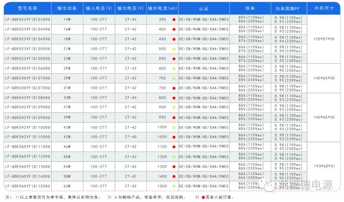Click the red dot beside 550 mA
The width and height of the screenshot is (344, 202).
tap(174, 59)
